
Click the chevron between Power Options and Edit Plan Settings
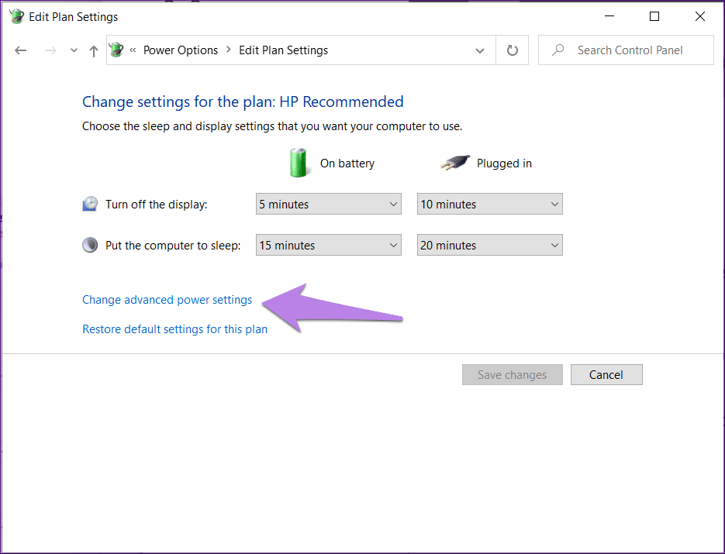(229, 50)
